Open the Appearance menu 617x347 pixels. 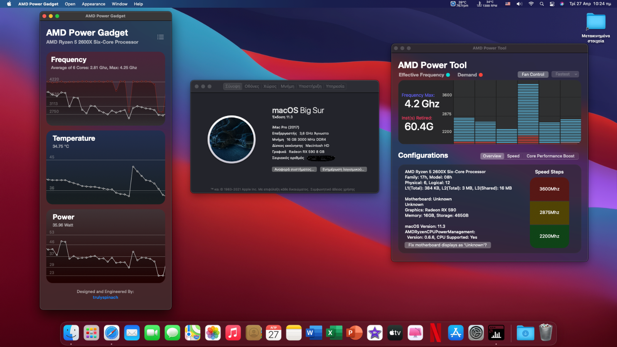click(x=93, y=4)
